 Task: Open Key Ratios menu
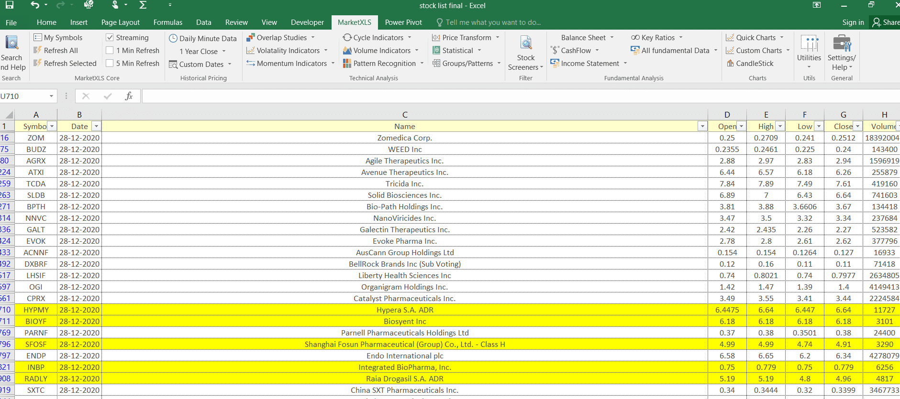pos(657,37)
